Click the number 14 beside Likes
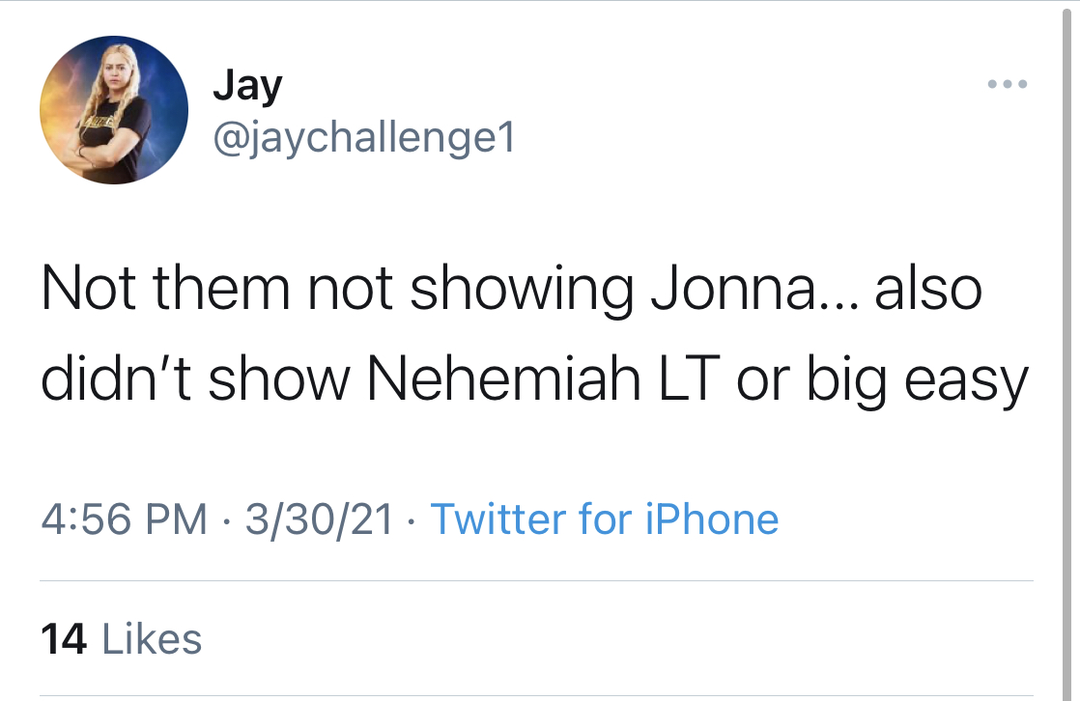Viewport: 1080px width, 701px height. [x=64, y=638]
